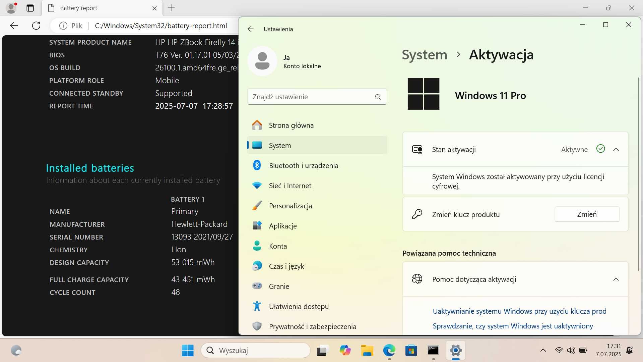643x362 pixels.
Task: Open Copilot from the taskbar
Action: point(345,351)
